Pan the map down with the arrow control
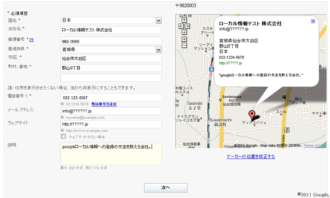 (184, 32)
